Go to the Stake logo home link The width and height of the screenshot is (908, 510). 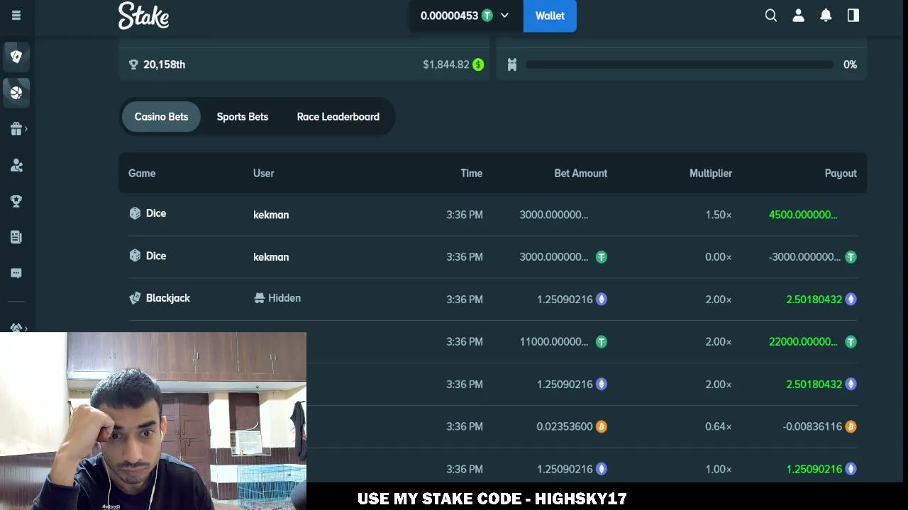[x=143, y=16]
